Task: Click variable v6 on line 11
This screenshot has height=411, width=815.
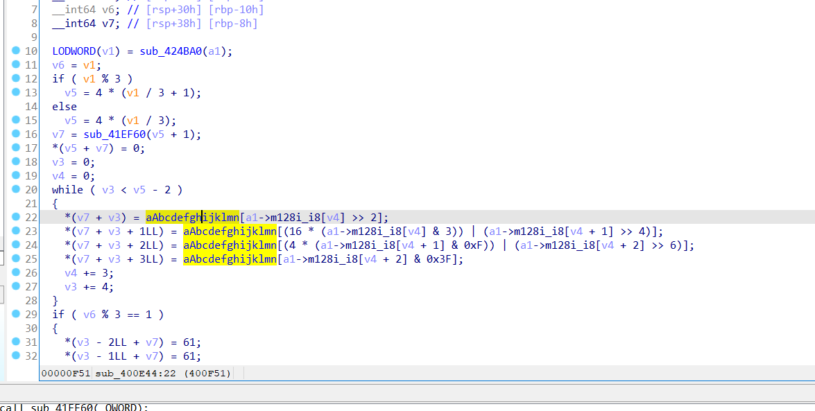Action: (x=57, y=64)
